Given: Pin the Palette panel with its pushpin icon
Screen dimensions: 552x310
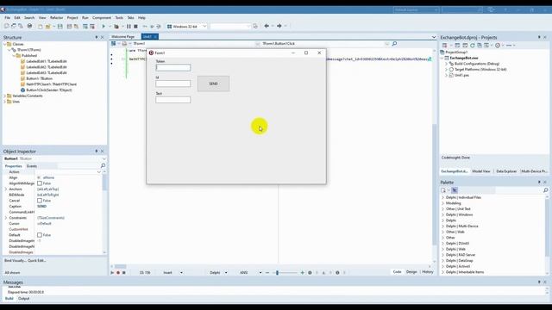Looking at the screenshot, I should coord(539,182).
